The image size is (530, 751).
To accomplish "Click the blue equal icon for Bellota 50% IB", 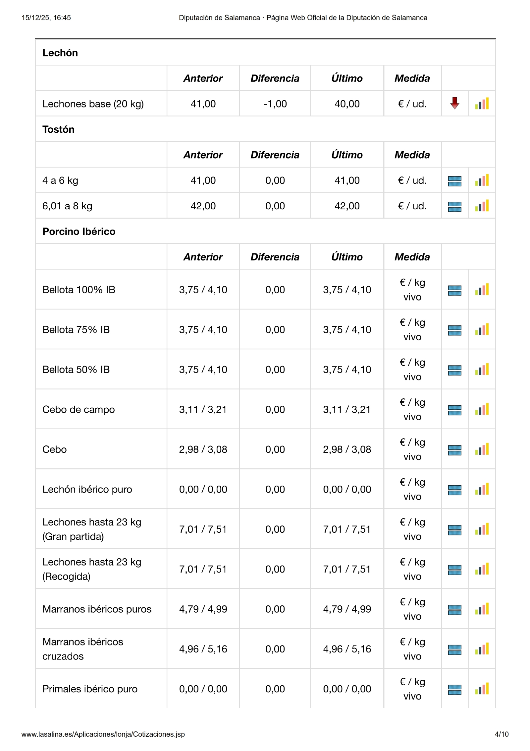I will point(454,370).
